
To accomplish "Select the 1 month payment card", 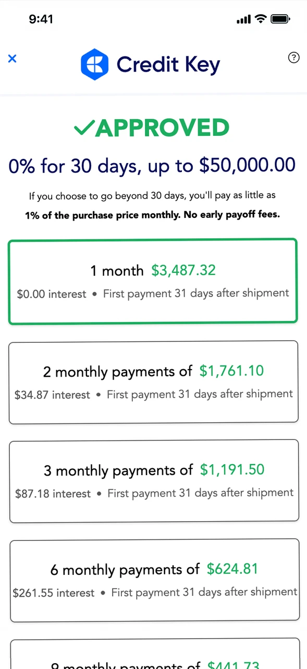I will [x=153, y=281].
